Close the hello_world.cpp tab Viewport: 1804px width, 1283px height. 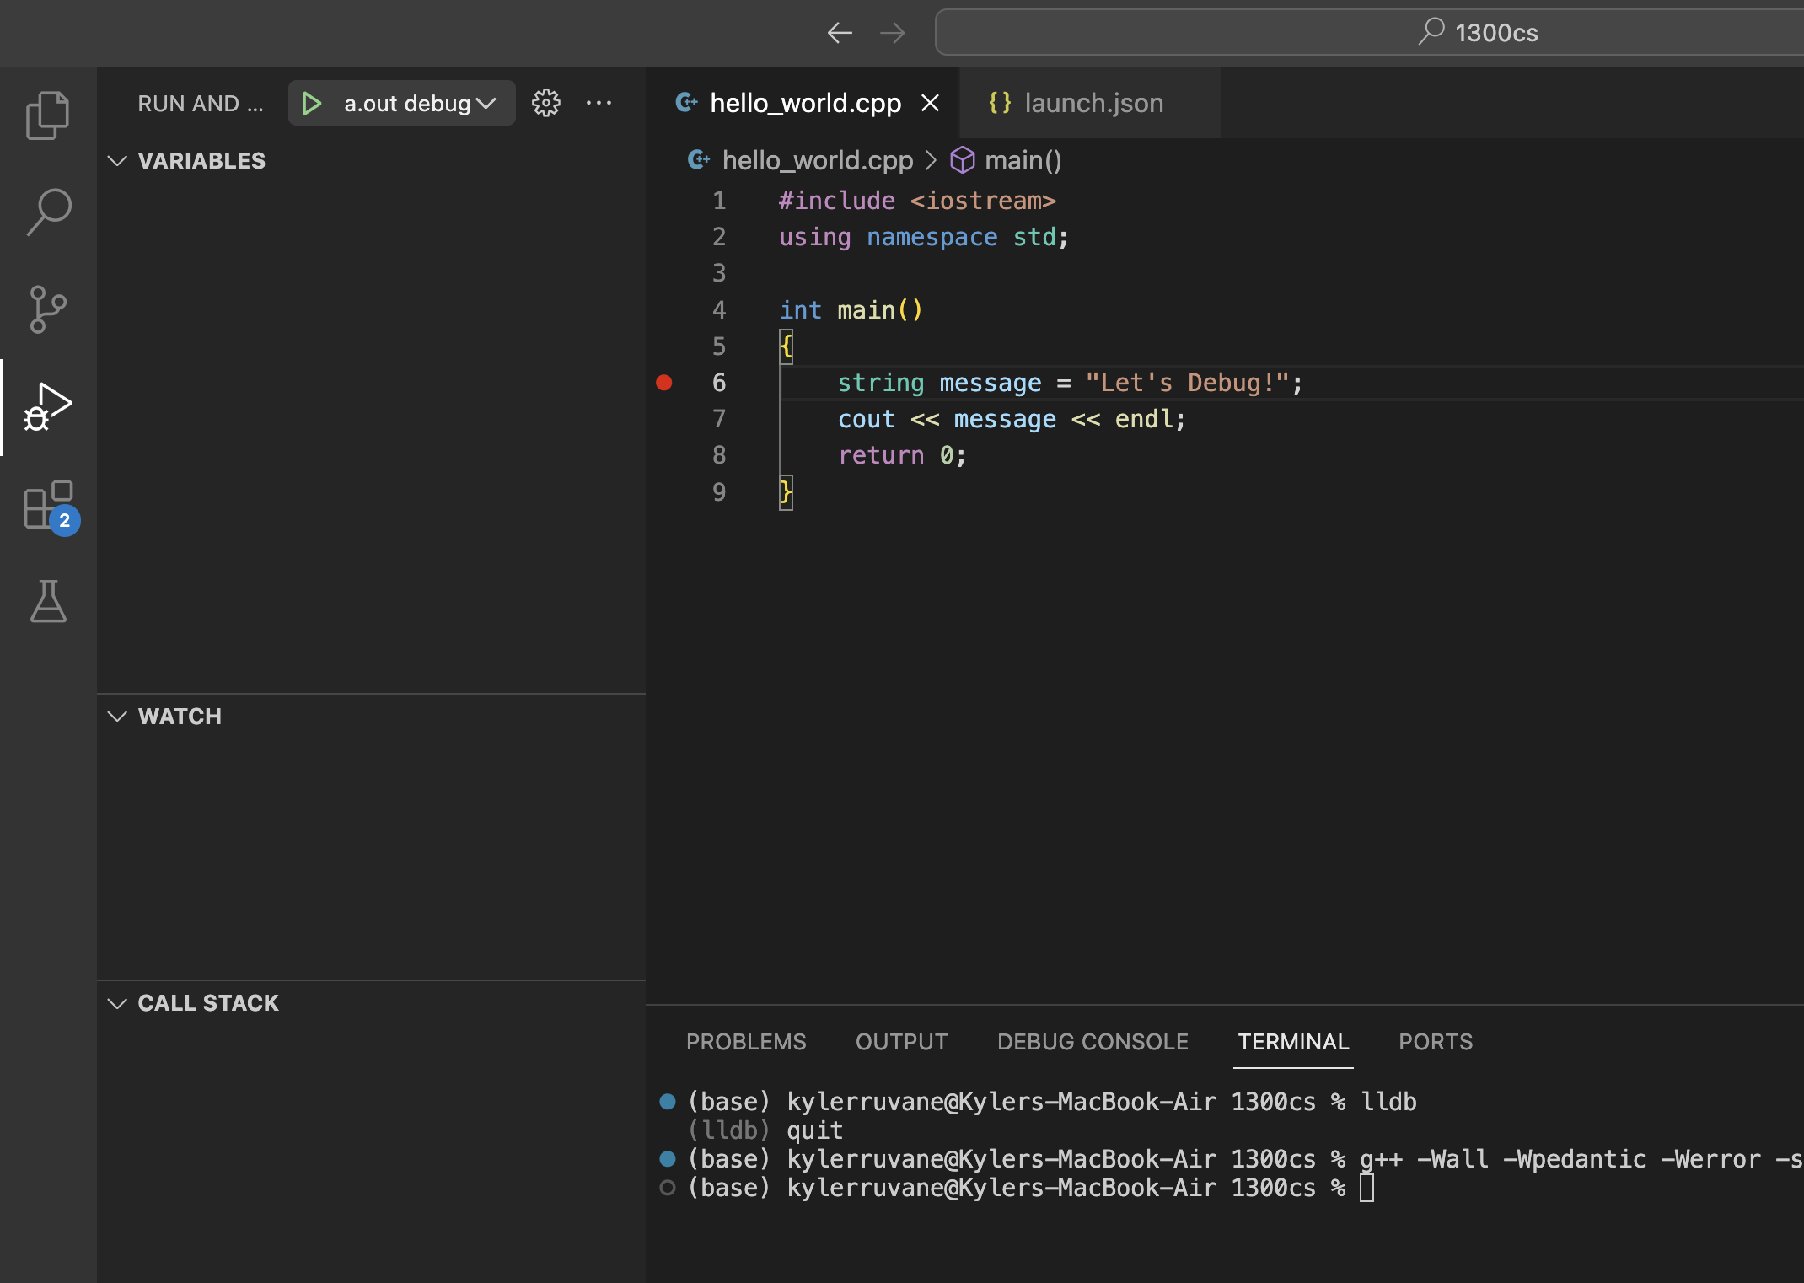click(930, 103)
